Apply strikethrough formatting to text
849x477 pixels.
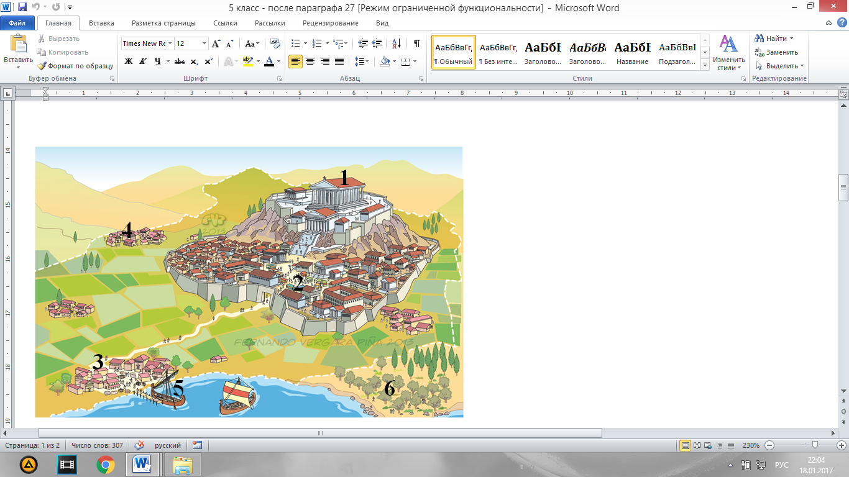[x=180, y=61]
